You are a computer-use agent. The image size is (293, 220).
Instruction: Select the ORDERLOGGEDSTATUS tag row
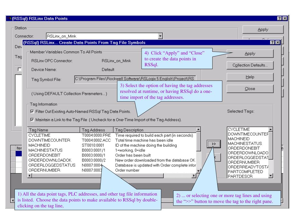(x=112, y=165)
